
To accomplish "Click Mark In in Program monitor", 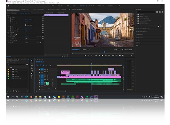I will 89,56.
